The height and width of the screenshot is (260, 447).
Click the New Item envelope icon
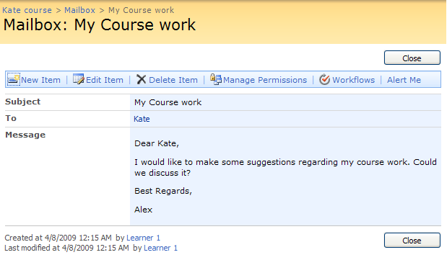click(x=14, y=79)
